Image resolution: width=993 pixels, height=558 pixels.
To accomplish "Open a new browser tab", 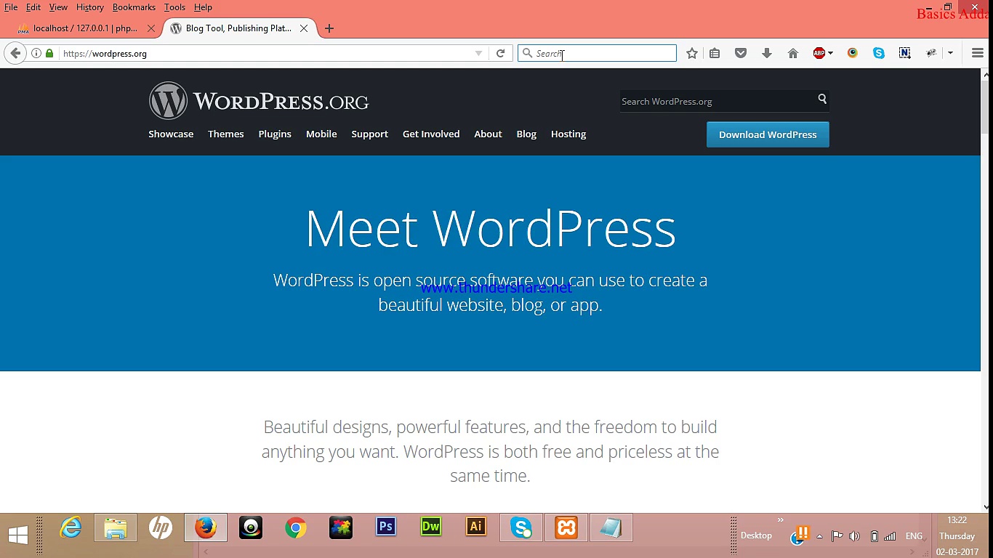I will pos(329,28).
